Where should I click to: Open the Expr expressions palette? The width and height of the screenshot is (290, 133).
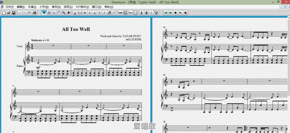[x=130, y=13]
